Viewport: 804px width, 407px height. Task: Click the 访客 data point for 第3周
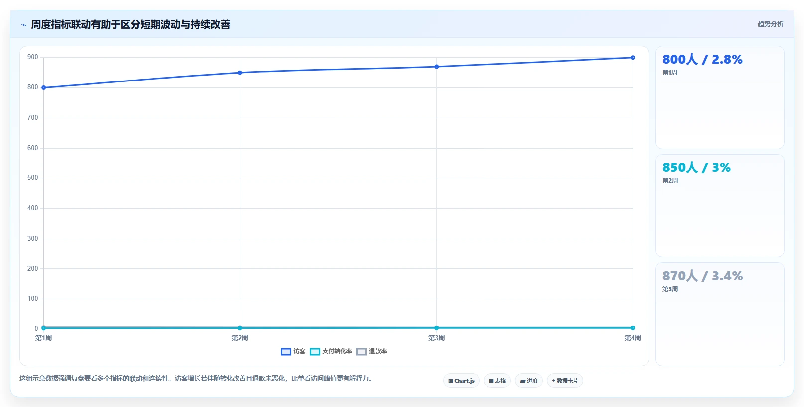[437, 67]
